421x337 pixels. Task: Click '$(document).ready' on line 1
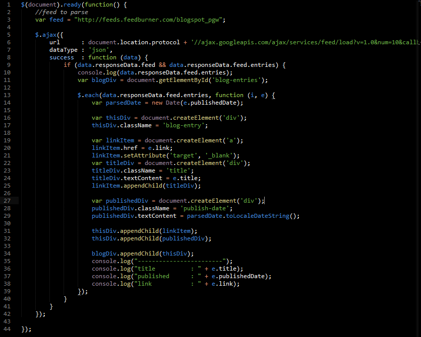[51, 5]
